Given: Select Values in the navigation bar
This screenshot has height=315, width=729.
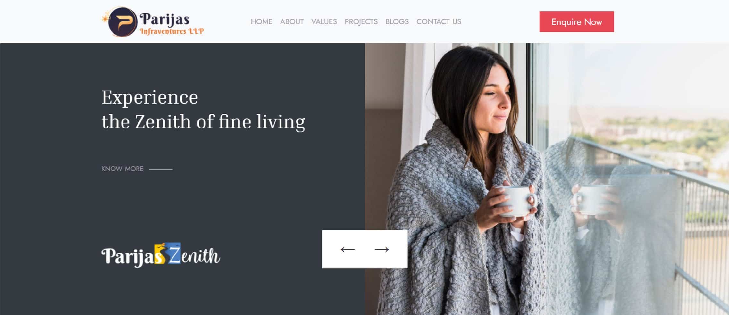Looking at the screenshot, I should tap(324, 21).
